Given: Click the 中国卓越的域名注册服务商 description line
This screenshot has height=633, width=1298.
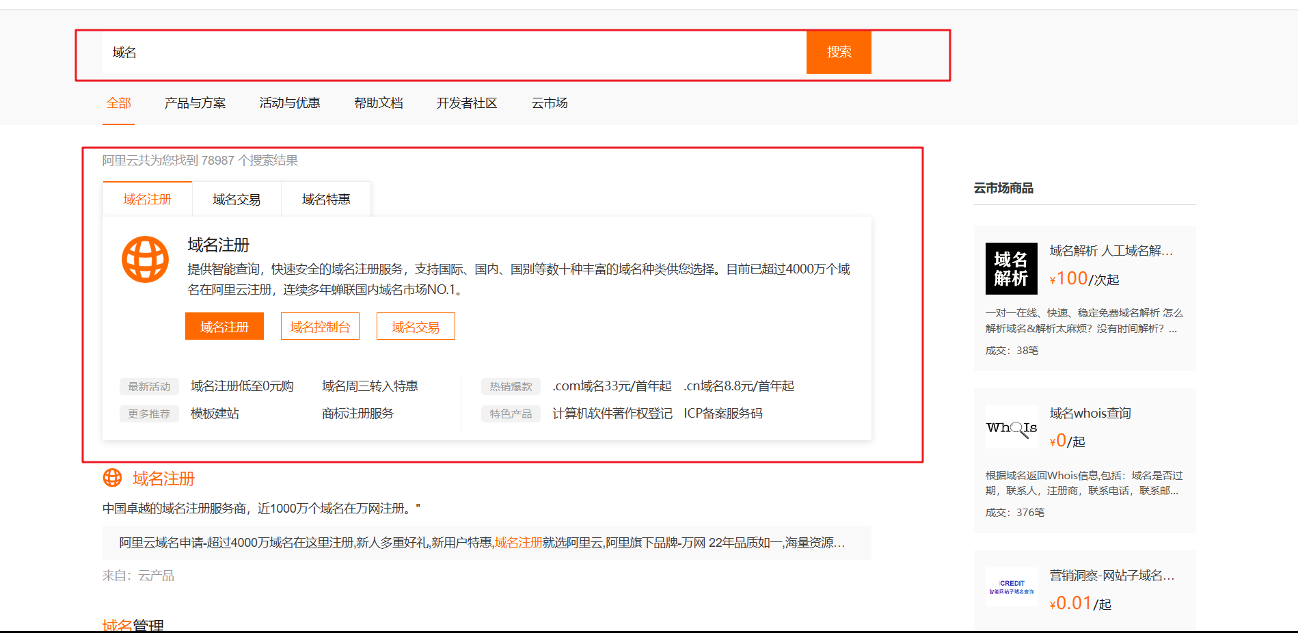Looking at the screenshot, I should tap(261, 509).
